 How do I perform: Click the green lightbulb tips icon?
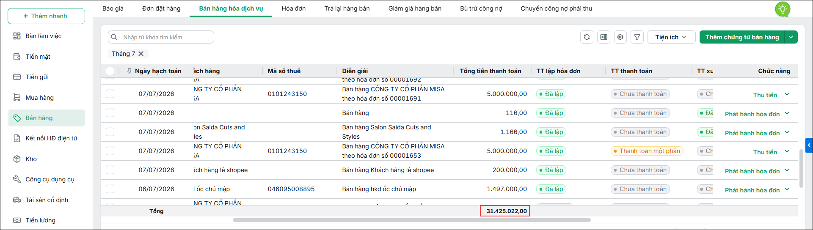coord(783,9)
